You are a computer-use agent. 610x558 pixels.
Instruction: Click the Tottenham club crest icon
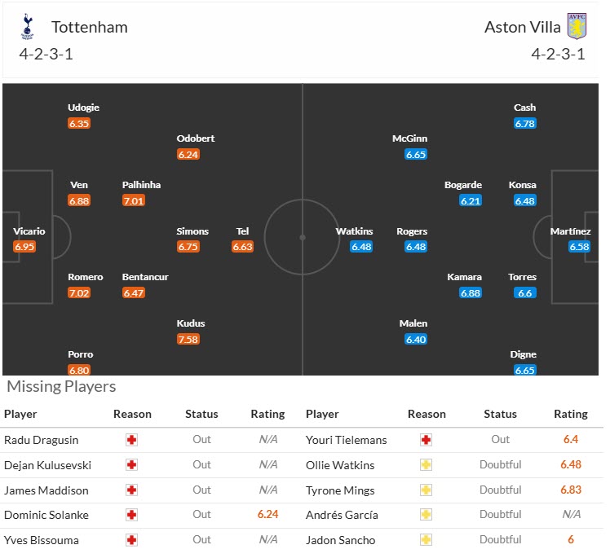pos(29,28)
